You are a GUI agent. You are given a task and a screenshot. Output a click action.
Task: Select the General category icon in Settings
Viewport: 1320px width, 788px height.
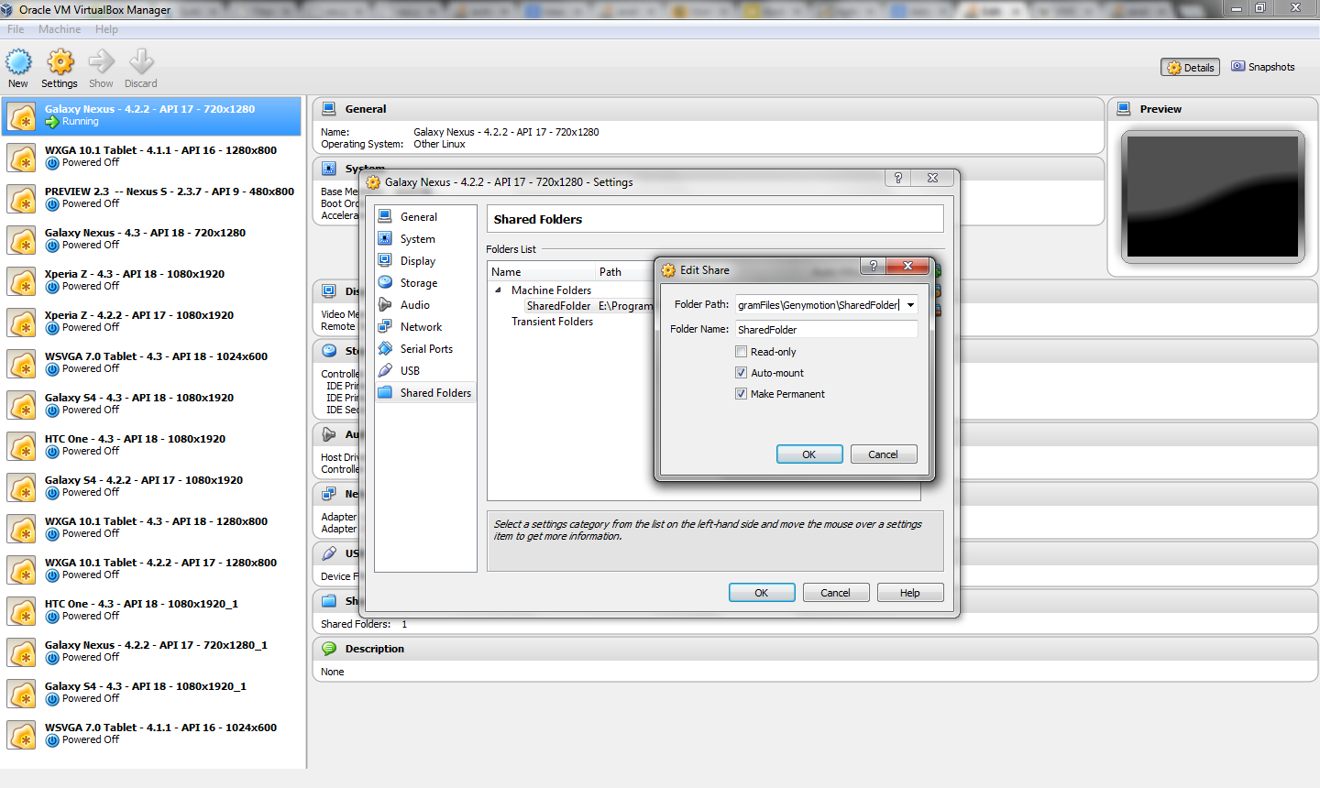[386, 216]
